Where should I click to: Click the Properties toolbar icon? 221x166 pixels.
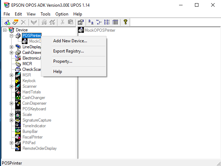point(81,22)
